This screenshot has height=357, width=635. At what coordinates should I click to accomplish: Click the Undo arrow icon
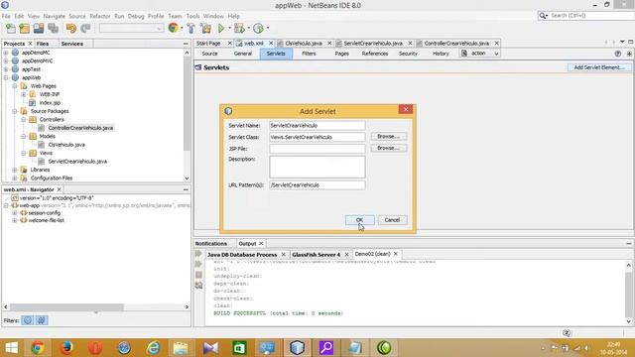[x=71, y=29]
